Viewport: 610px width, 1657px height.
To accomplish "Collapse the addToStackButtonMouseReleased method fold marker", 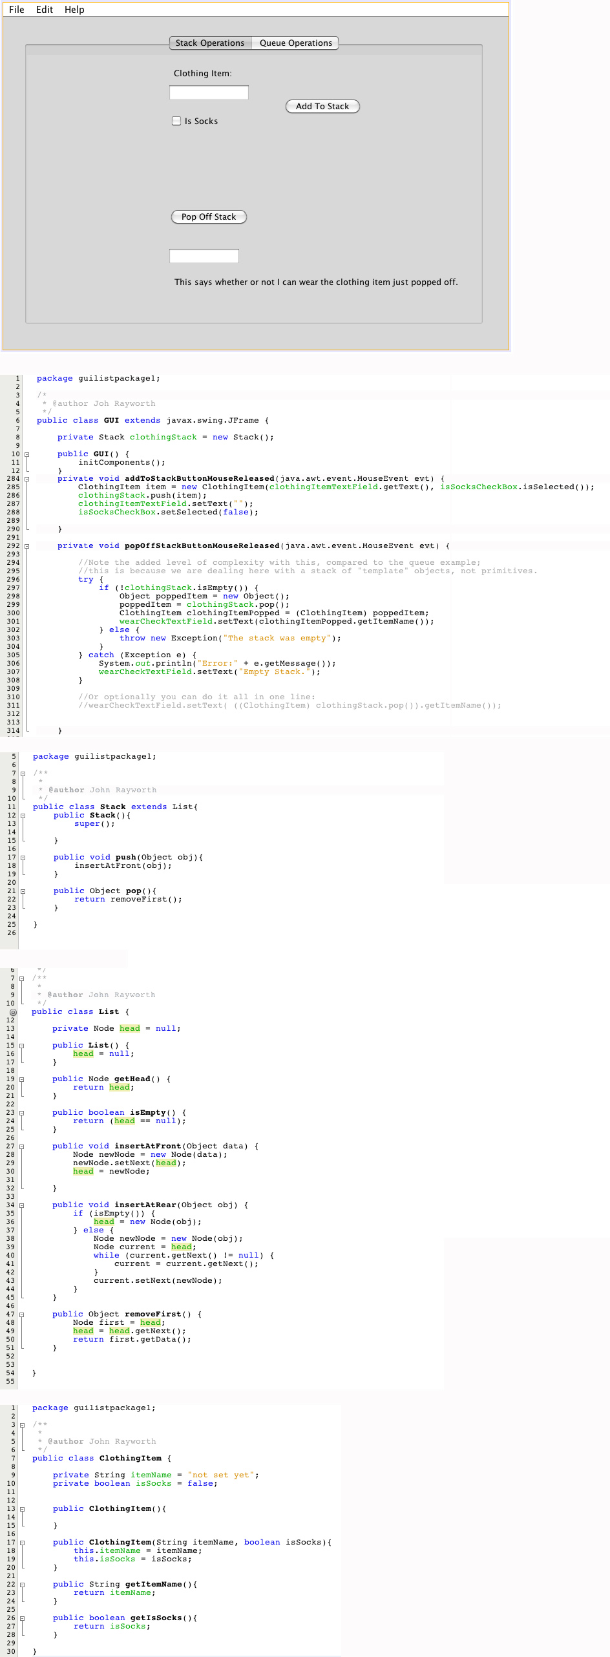I will (26, 479).
